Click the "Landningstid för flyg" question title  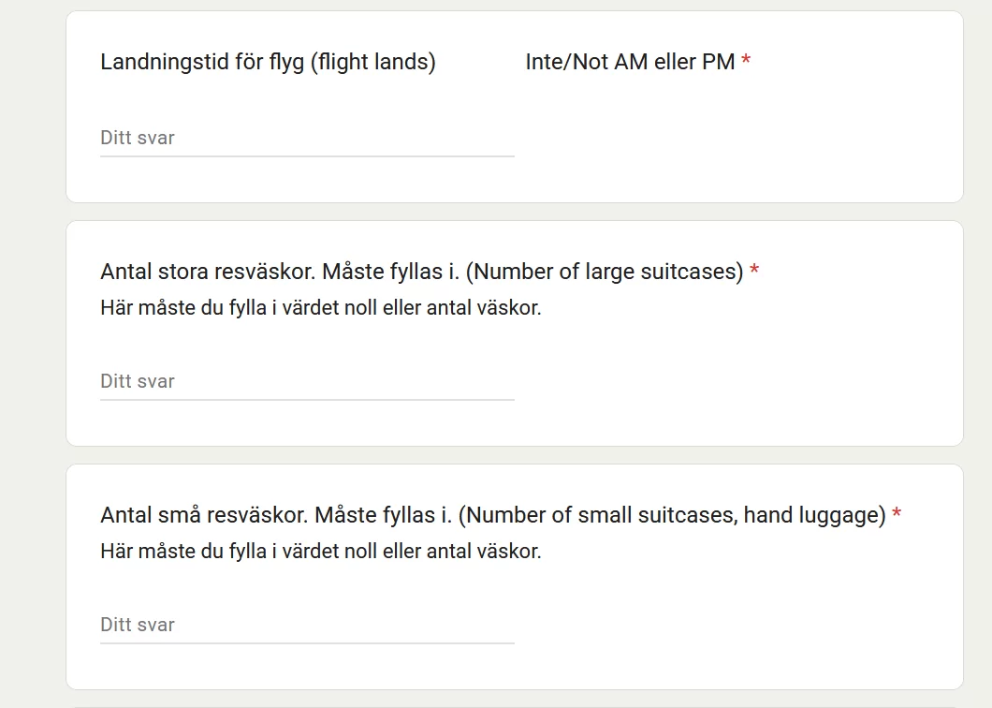pyautogui.click(x=203, y=63)
